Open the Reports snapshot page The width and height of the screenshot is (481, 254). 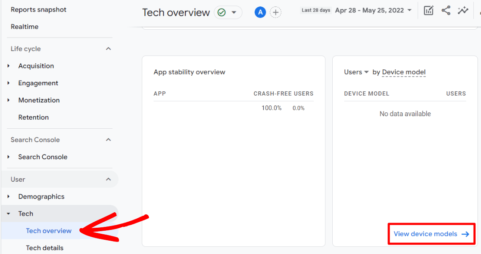click(x=38, y=9)
